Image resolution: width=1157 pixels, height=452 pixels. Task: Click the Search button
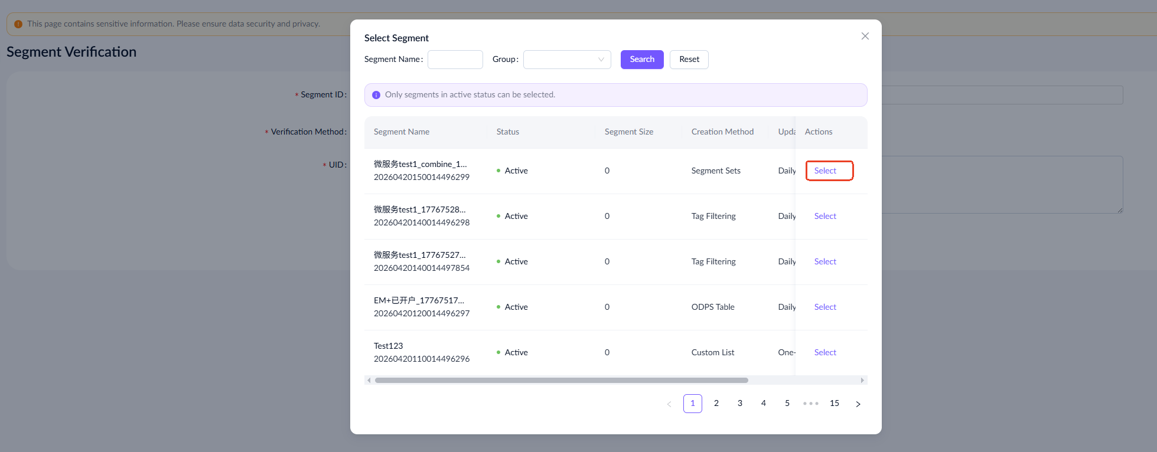tap(641, 60)
